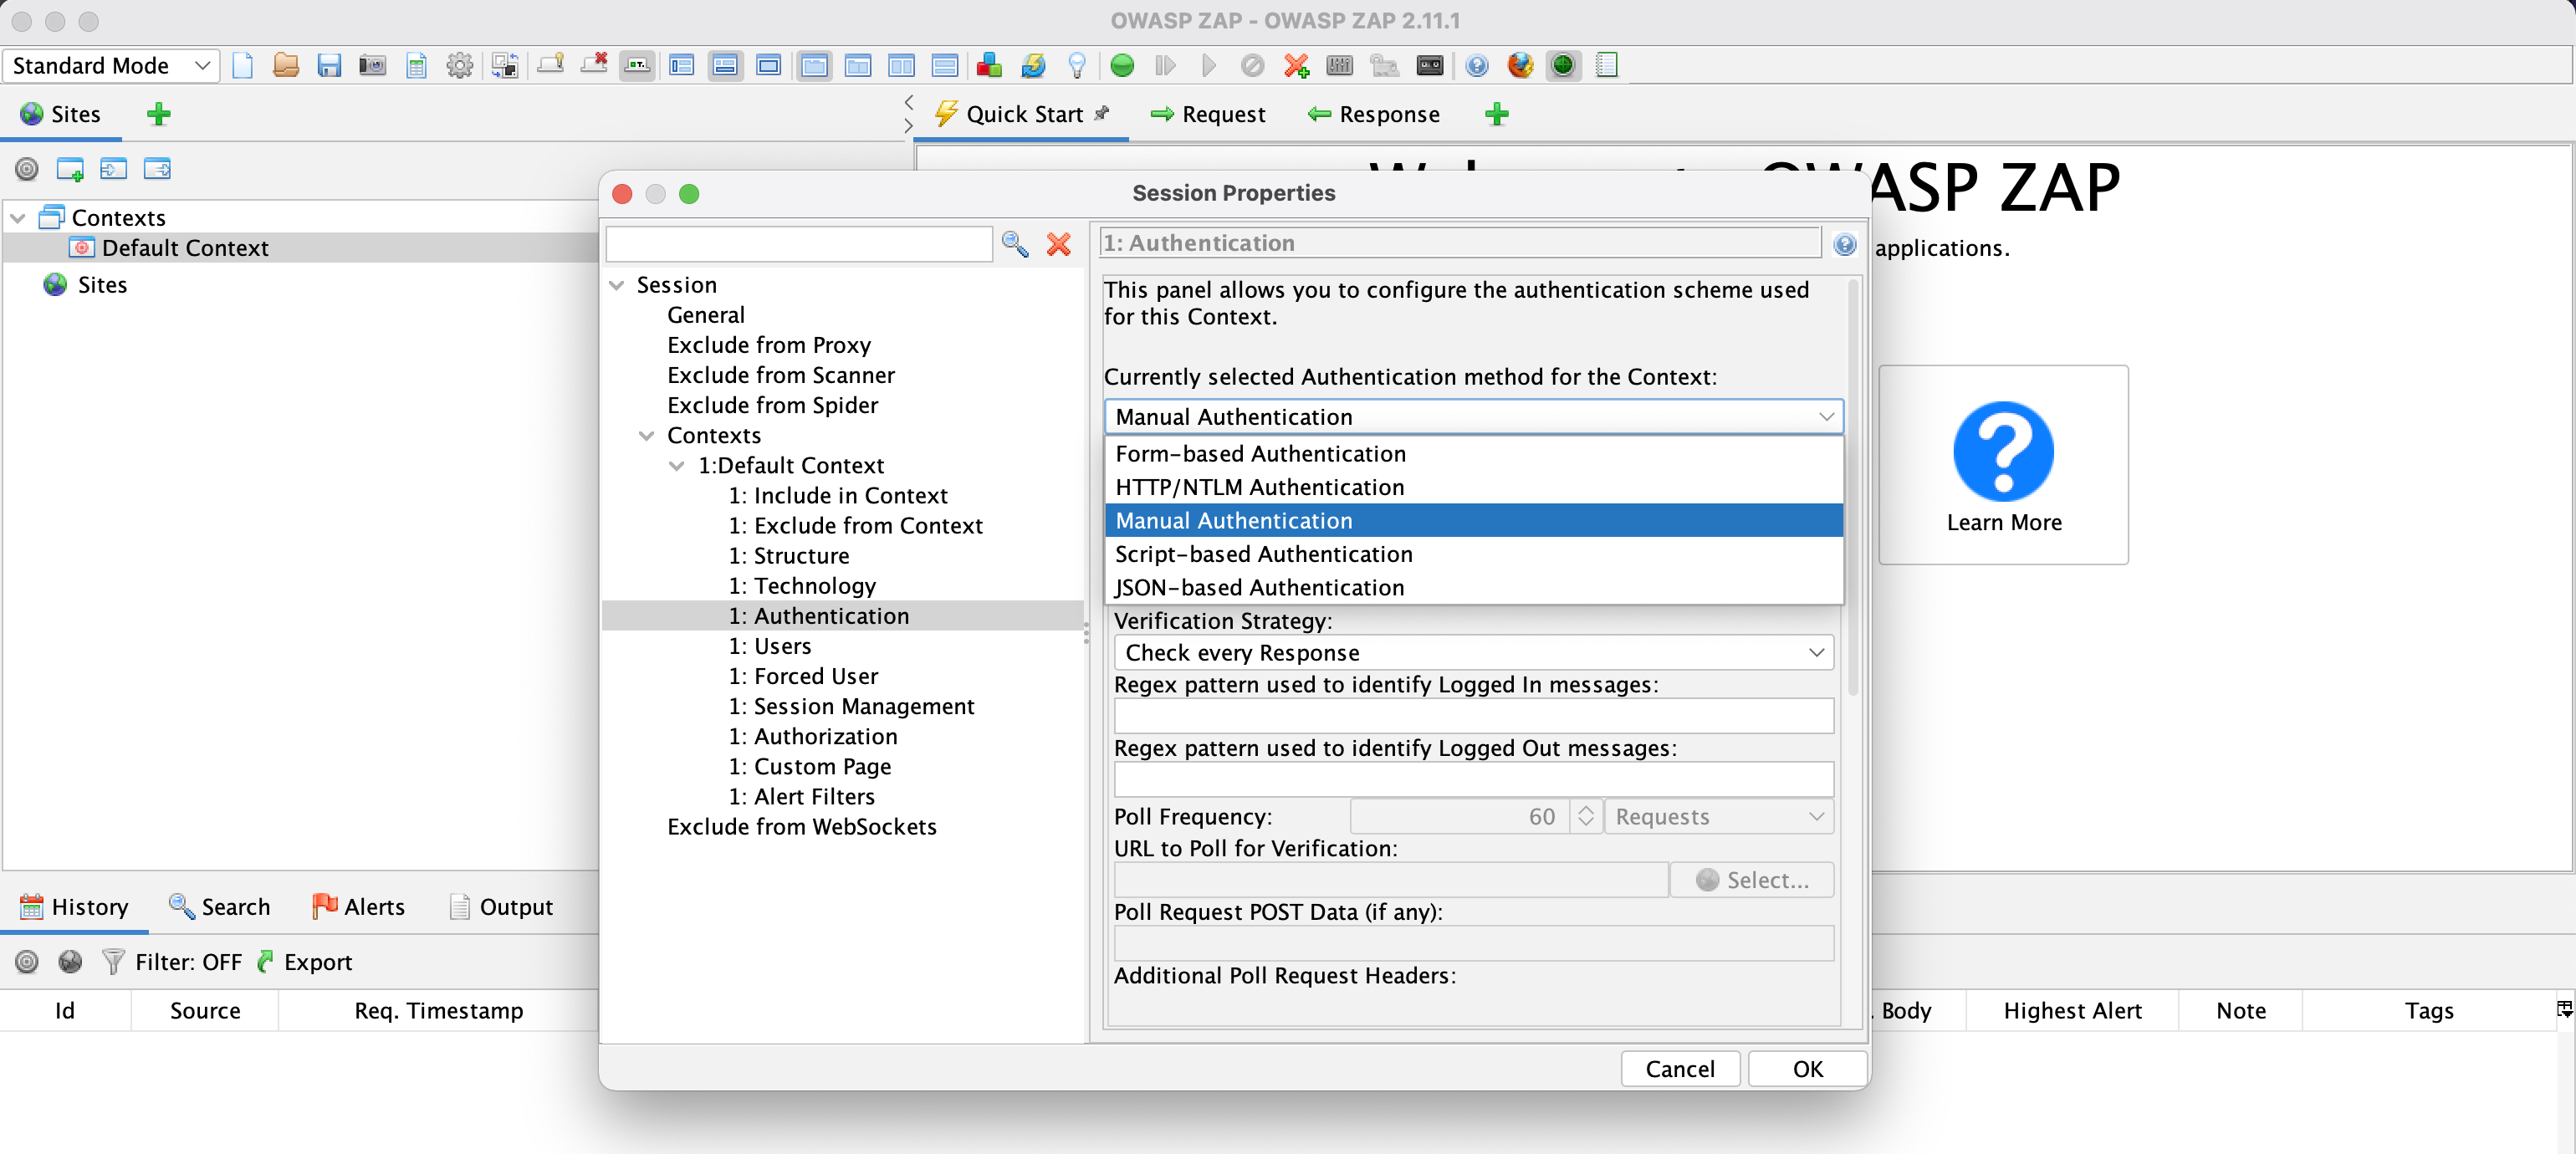The width and height of the screenshot is (2576, 1154).
Task: Click the blue help circle toolbar icon
Action: 1476,66
